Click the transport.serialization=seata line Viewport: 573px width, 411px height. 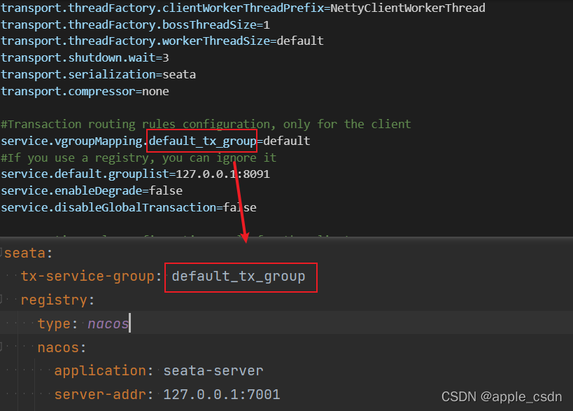coord(99,75)
